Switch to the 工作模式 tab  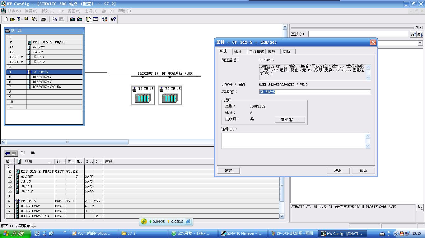256,52
